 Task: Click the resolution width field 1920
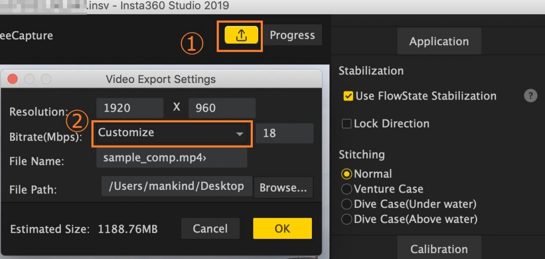tap(130, 108)
